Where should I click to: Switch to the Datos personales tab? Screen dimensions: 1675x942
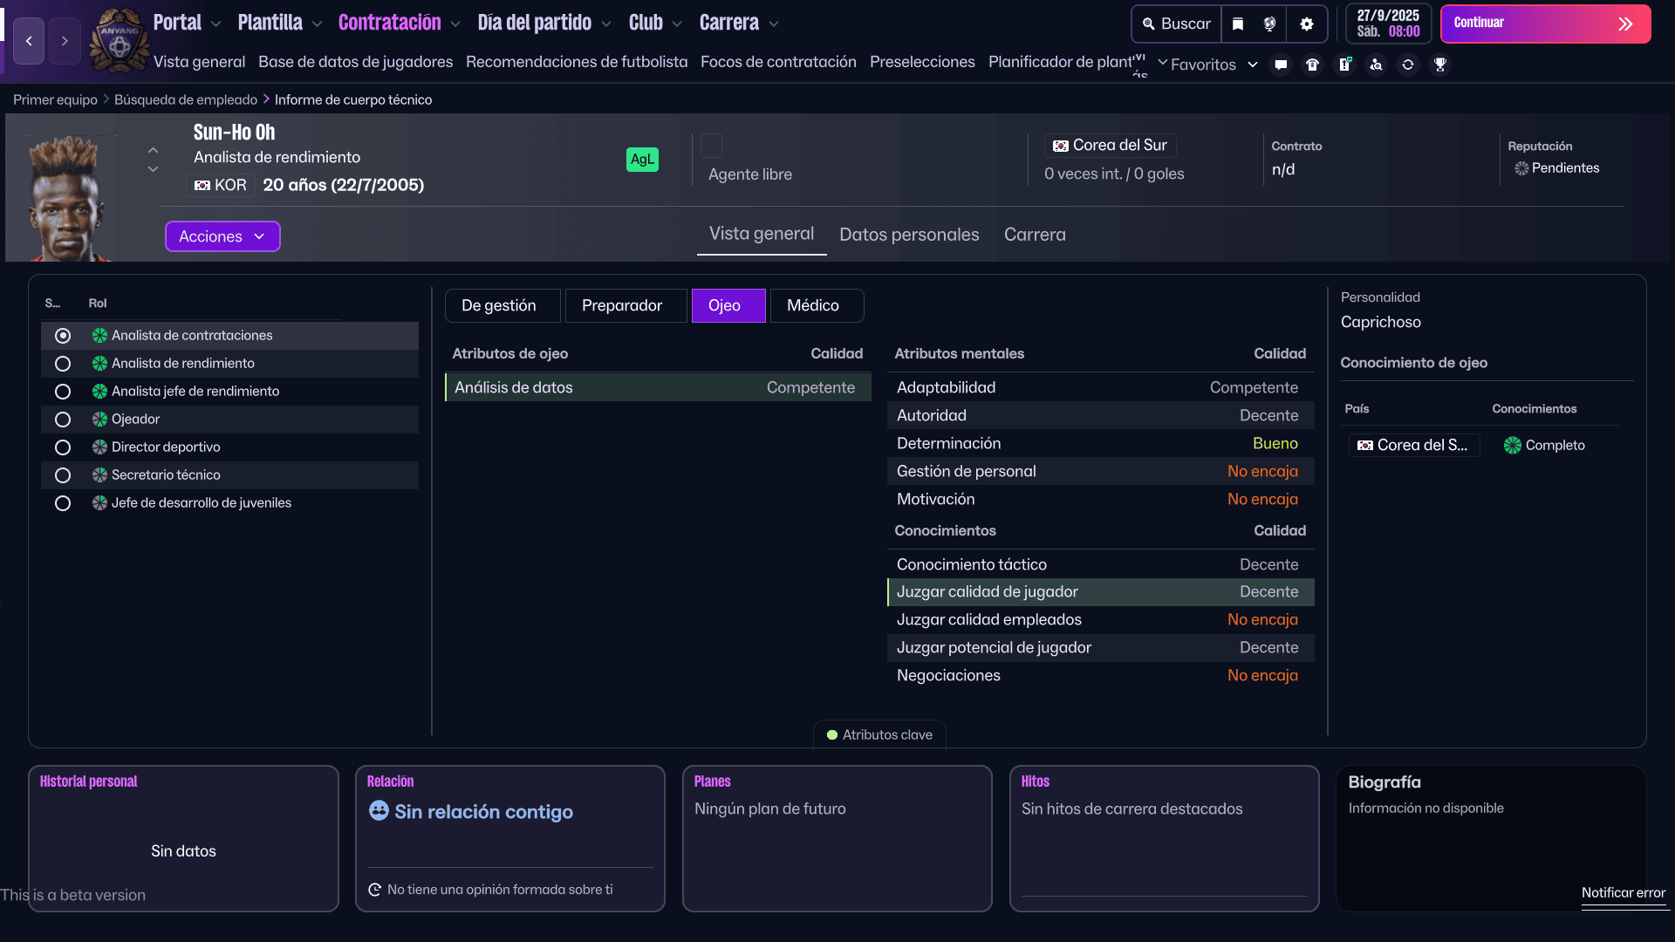pyautogui.click(x=908, y=235)
